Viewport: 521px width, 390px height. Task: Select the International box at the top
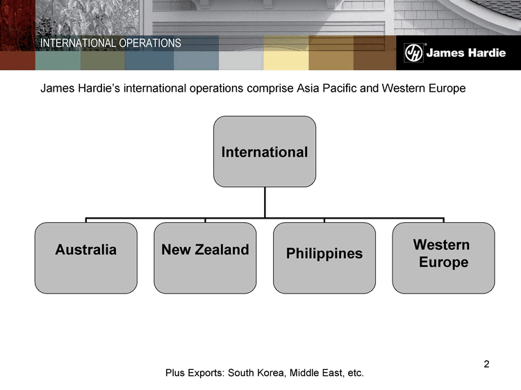point(265,151)
